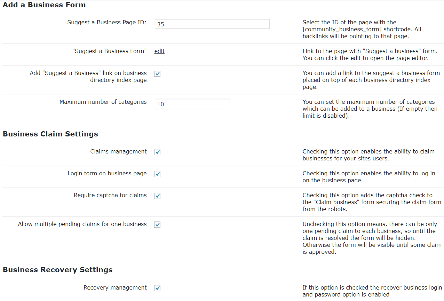Click the "Add a Business Form" heading
444x301 pixels.
coord(44,5)
